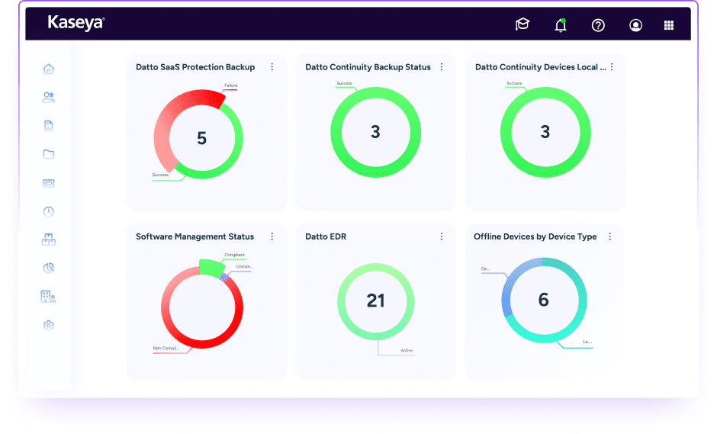717x434 pixels.
Task: Open the help question mark icon
Action: click(x=598, y=25)
